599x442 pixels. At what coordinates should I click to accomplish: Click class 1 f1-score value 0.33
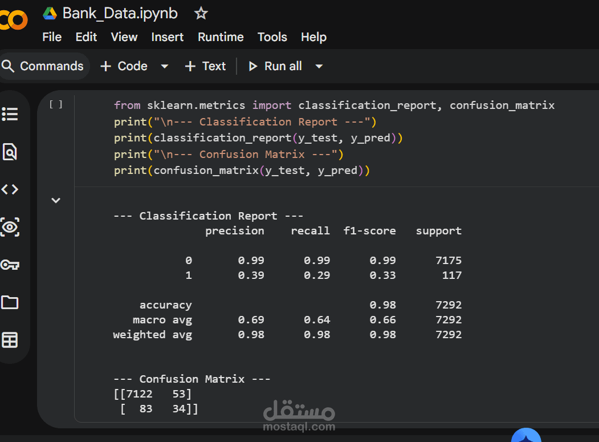(383, 275)
